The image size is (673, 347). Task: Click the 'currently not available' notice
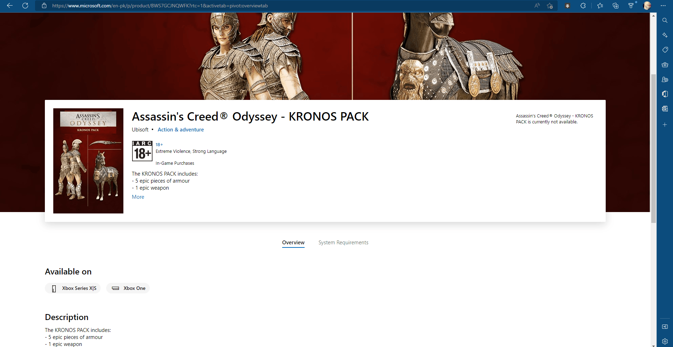coord(555,119)
